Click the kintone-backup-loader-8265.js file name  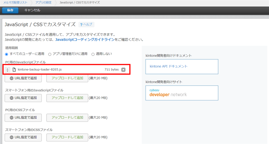40,69
